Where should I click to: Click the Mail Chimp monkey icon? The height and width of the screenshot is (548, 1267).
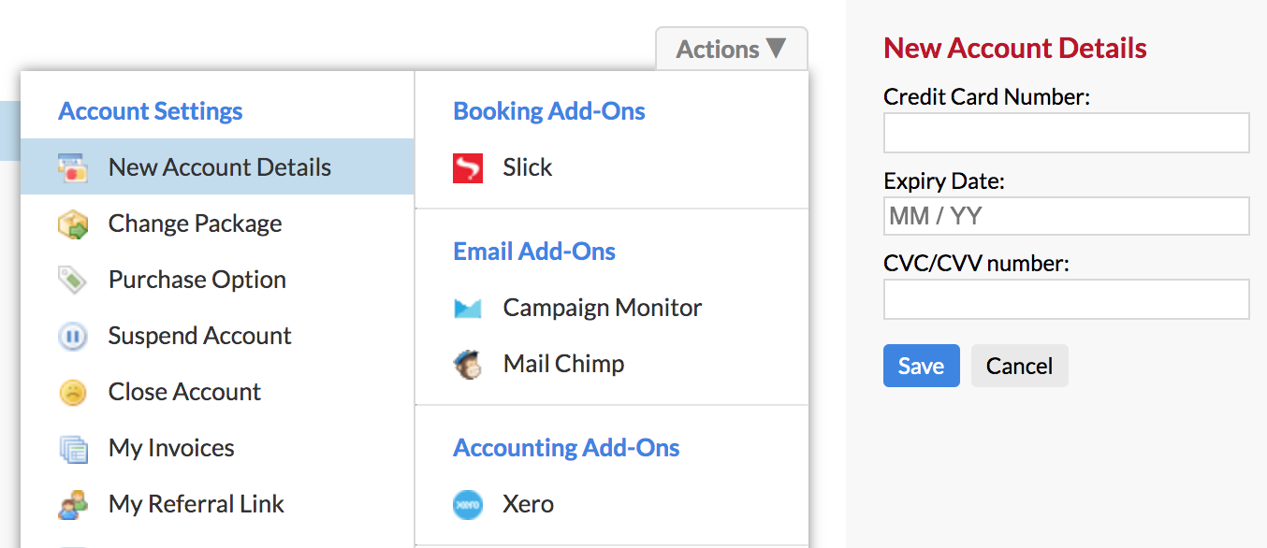pyautogui.click(x=468, y=365)
